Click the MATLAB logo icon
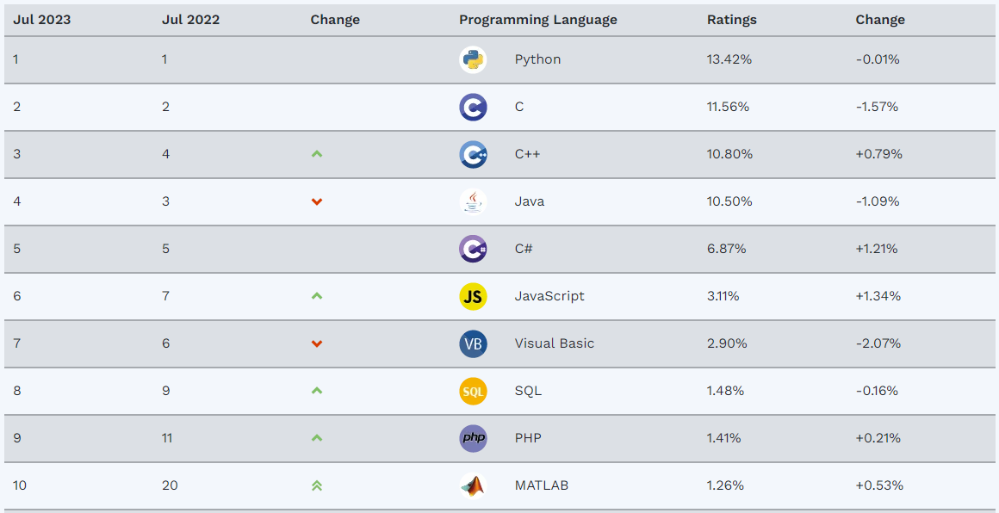Viewport: 999px width, 513px height. [473, 485]
